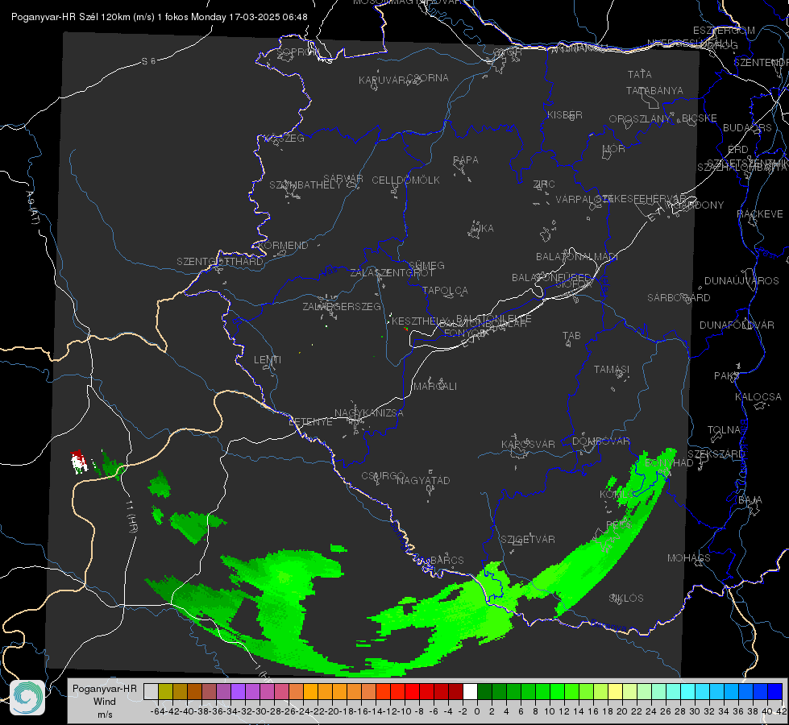Select the SÁRVÁR label
The height and width of the screenshot is (725, 789).
[343, 179]
